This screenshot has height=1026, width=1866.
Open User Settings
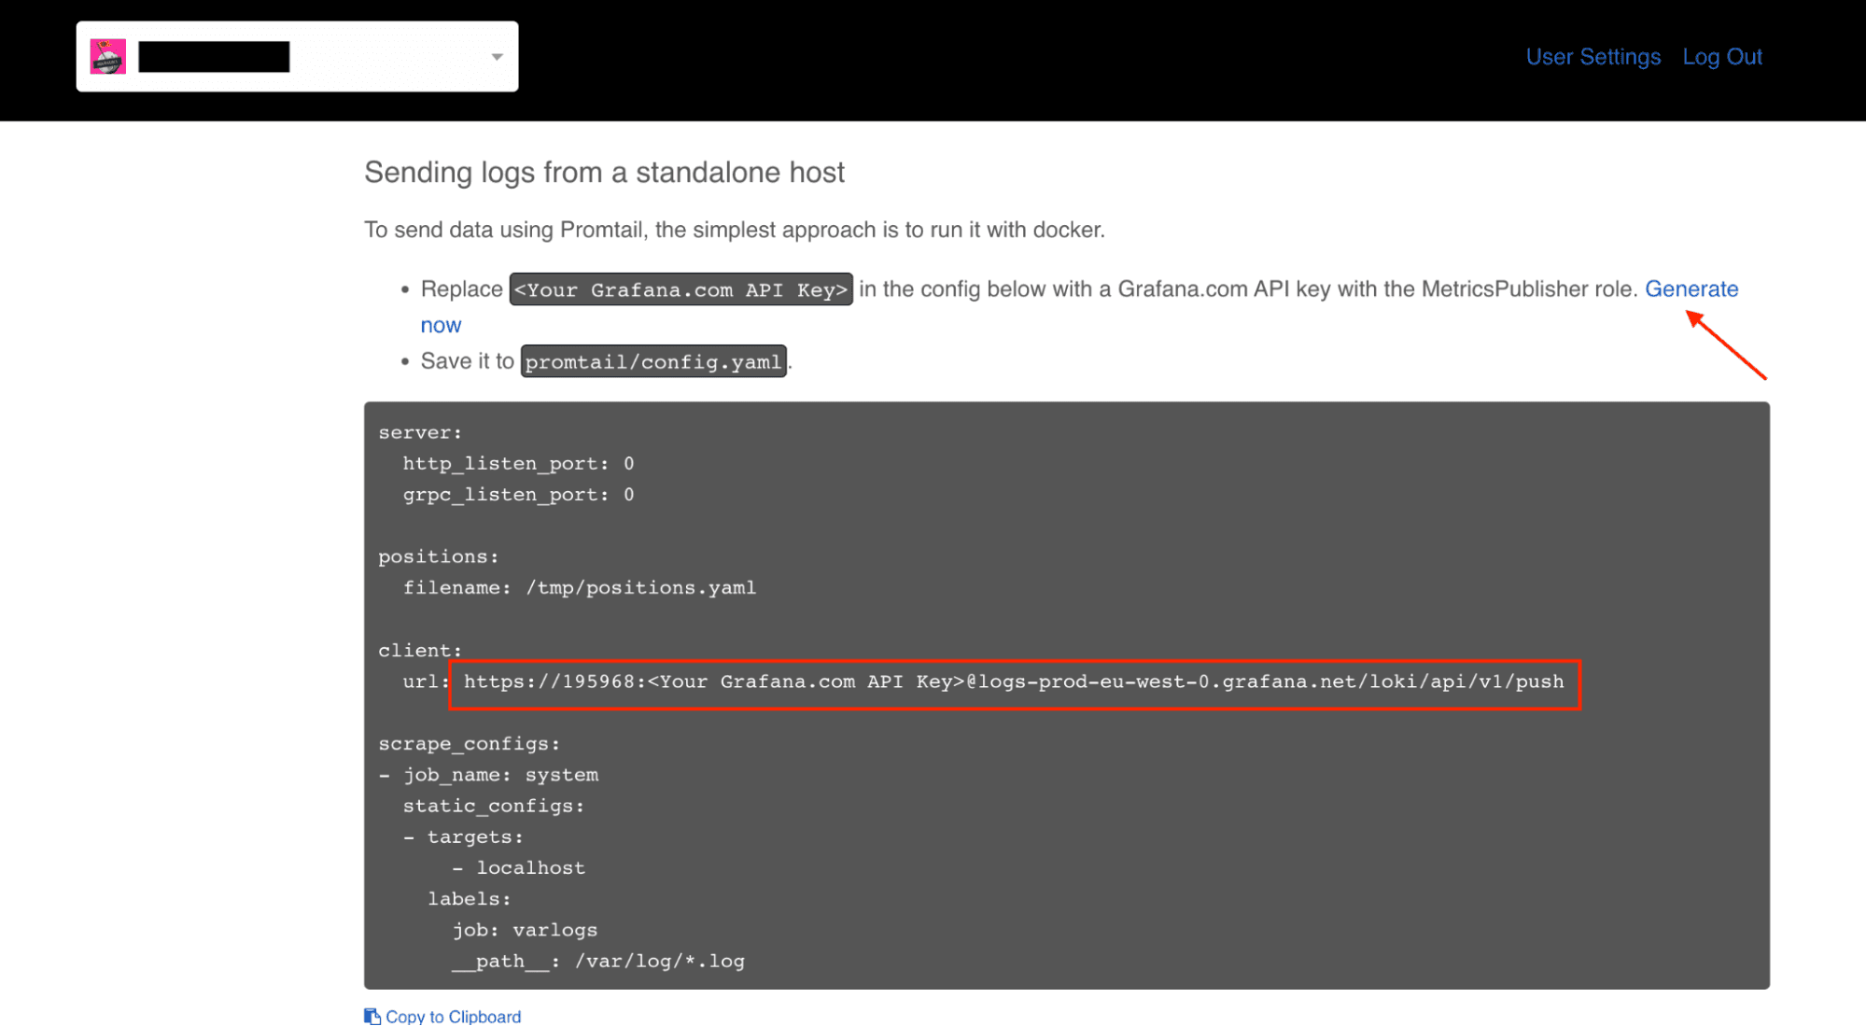click(x=1592, y=57)
